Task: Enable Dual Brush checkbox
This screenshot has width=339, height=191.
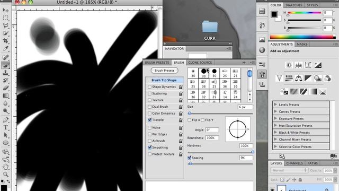Action: (x=149, y=107)
